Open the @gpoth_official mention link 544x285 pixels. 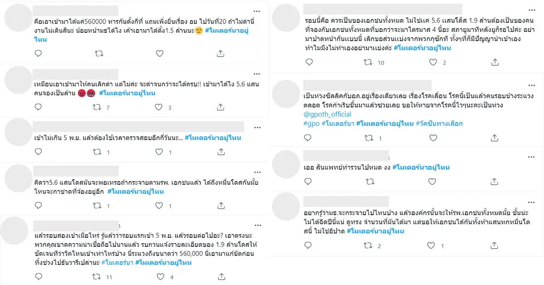pos(324,115)
